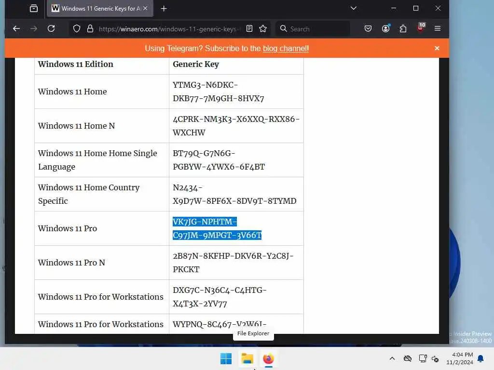Expand the list all tabs chevron
The width and height of the screenshot is (494, 370).
tap(354, 8)
